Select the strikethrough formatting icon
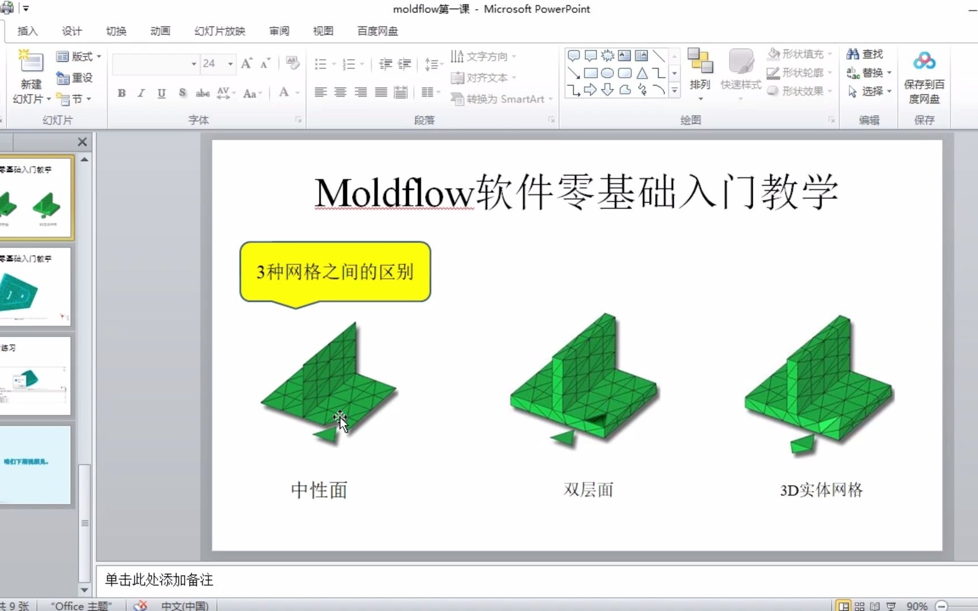978x611 pixels. (202, 93)
